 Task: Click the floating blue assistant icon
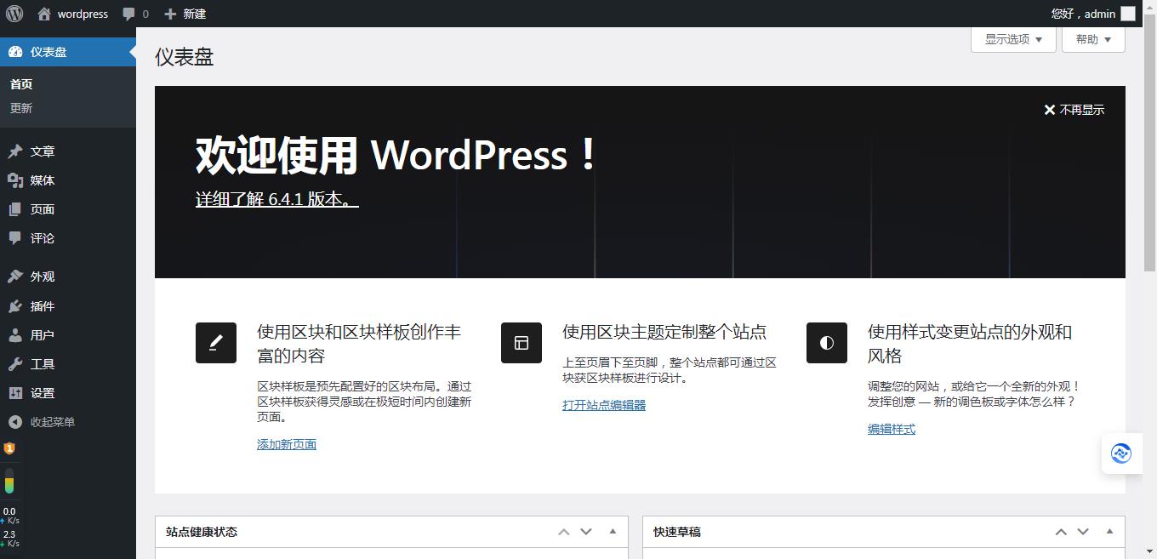point(1121,453)
